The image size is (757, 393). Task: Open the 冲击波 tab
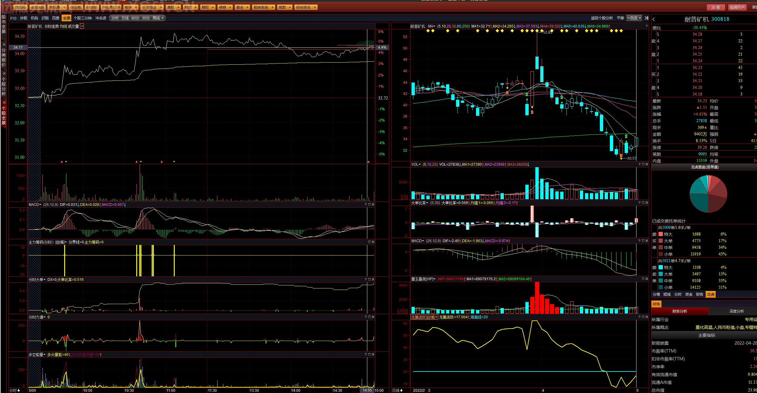coord(101,18)
